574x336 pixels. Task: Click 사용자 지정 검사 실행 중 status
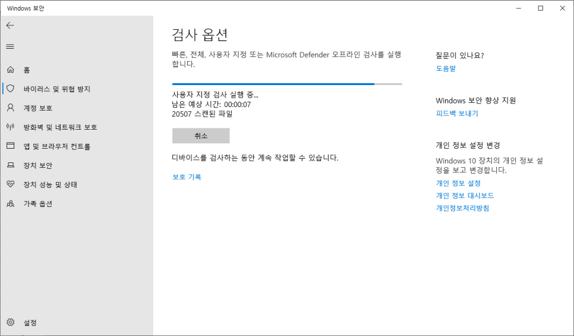point(215,95)
